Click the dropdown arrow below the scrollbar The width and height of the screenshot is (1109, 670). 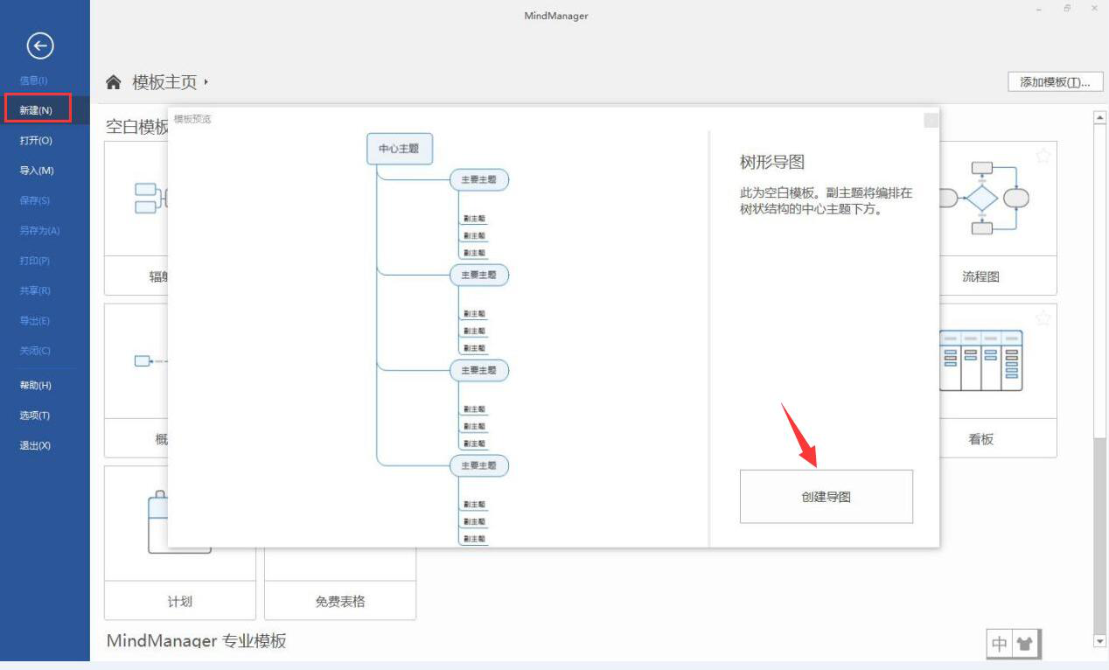[x=1099, y=639]
